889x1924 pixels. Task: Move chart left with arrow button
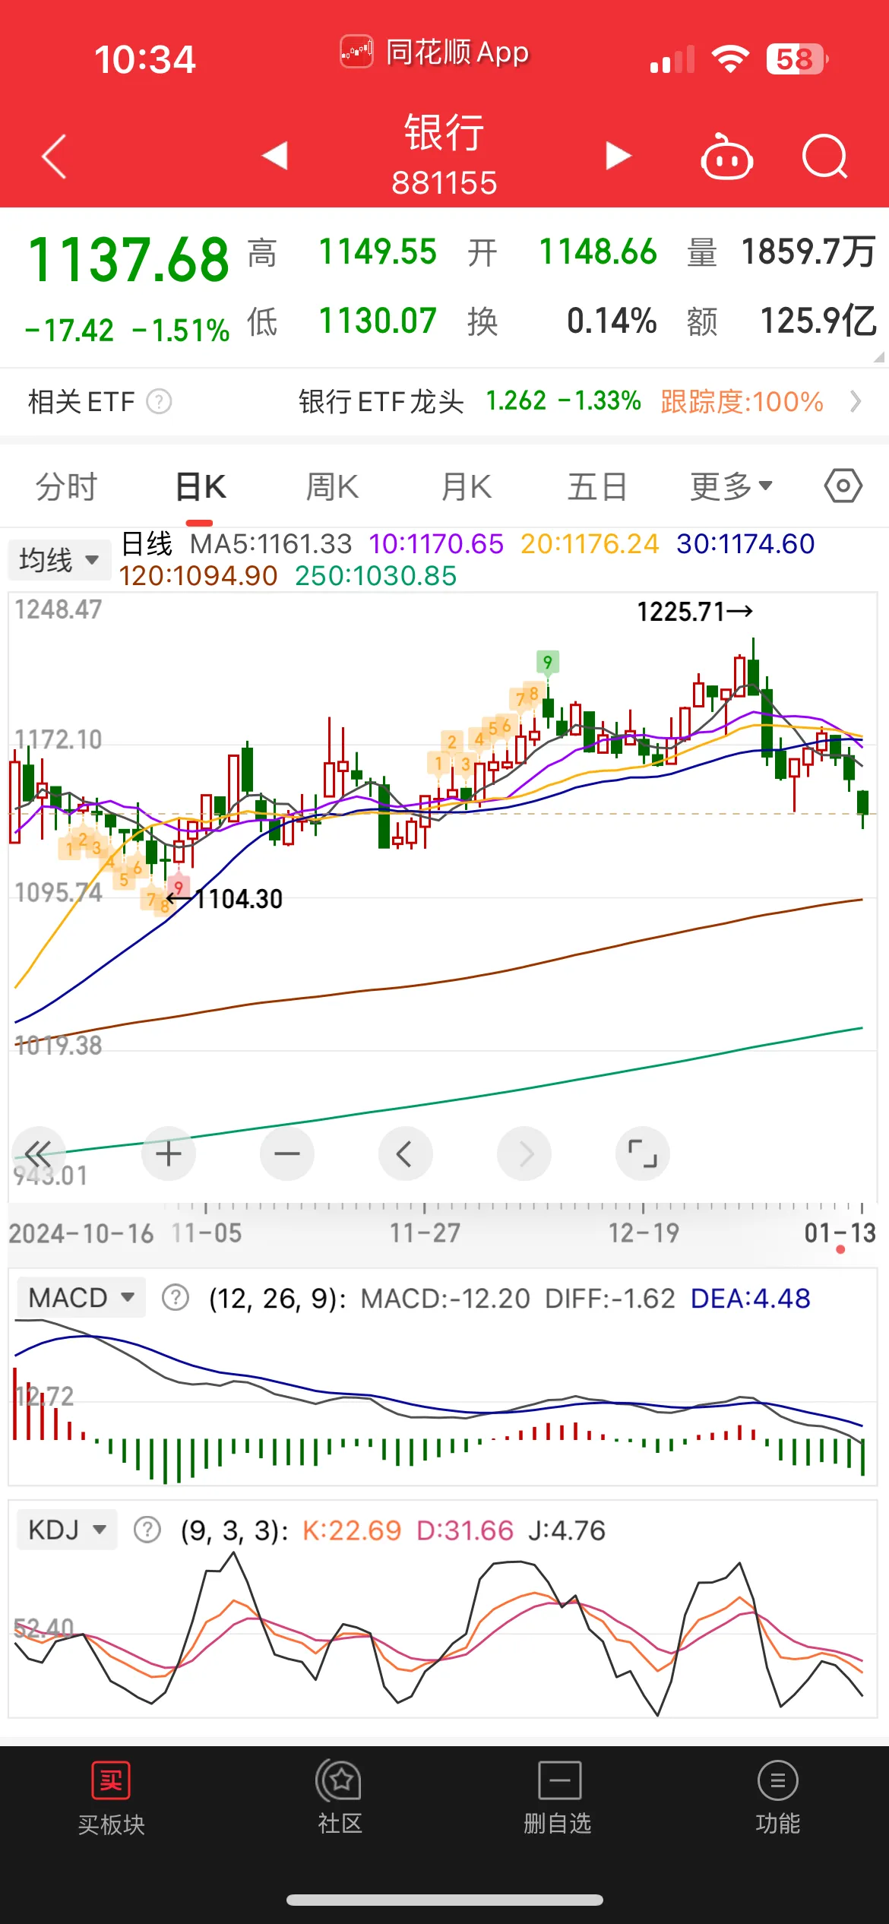point(406,1153)
